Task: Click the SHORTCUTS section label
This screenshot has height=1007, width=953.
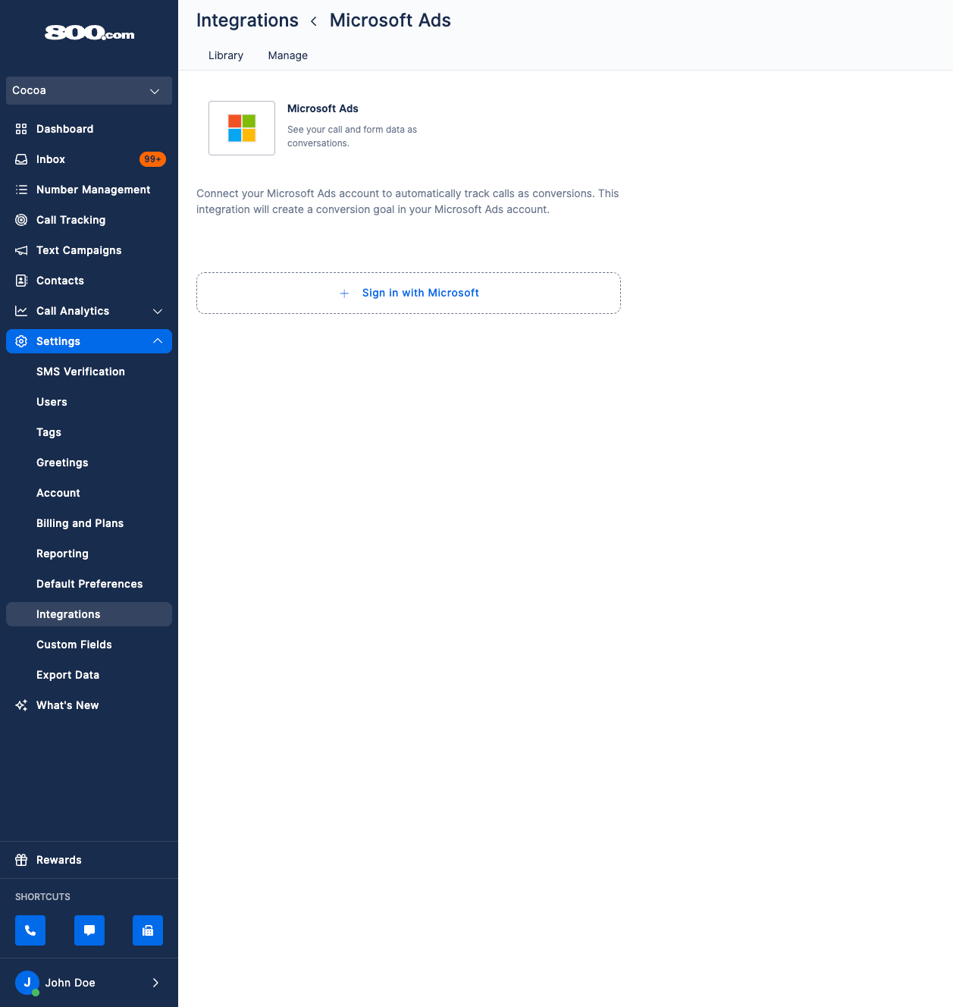Action: point(42,897)
